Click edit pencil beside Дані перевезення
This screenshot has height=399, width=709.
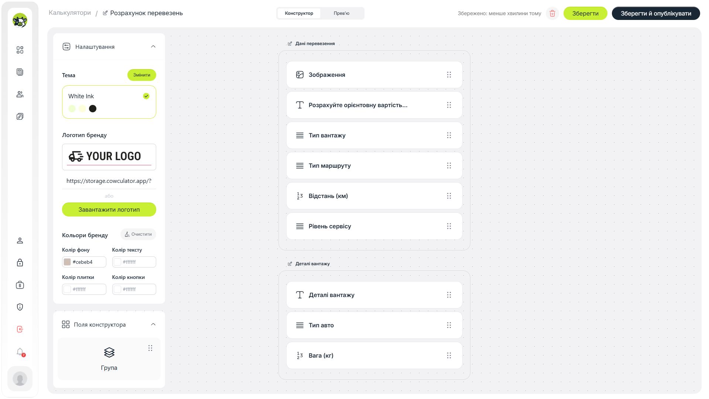click(290, 44)
